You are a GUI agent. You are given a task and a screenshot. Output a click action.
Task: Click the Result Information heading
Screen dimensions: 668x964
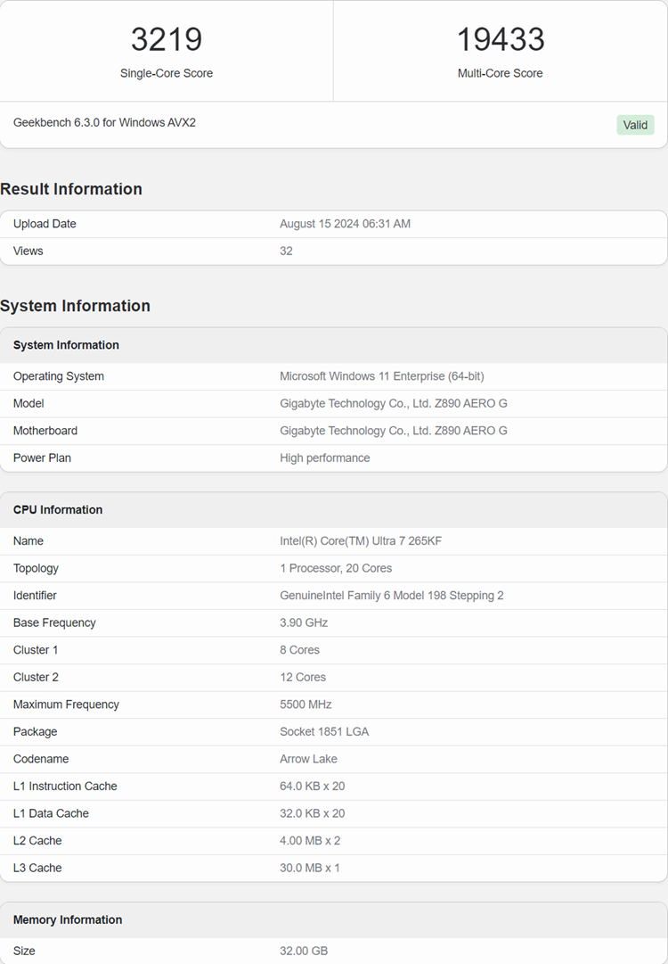[x=71, y=189]
